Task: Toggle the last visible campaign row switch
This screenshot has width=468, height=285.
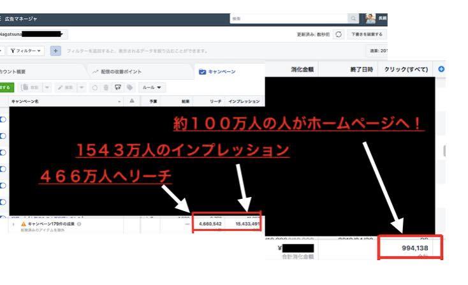Action: 3,202
